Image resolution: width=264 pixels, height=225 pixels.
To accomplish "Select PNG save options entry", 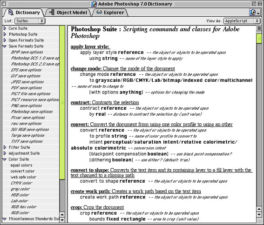I will coord(27,106).
